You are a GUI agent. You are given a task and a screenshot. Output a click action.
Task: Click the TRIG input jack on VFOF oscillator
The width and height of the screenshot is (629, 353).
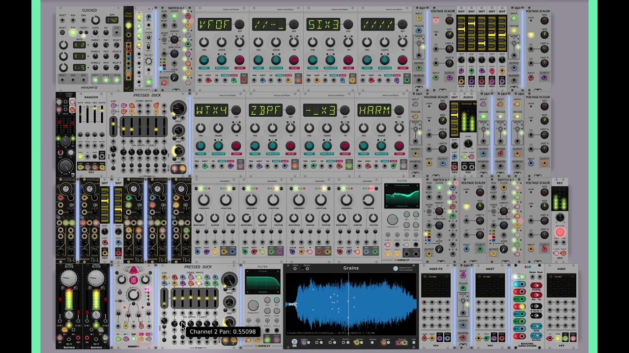[200, 80]
